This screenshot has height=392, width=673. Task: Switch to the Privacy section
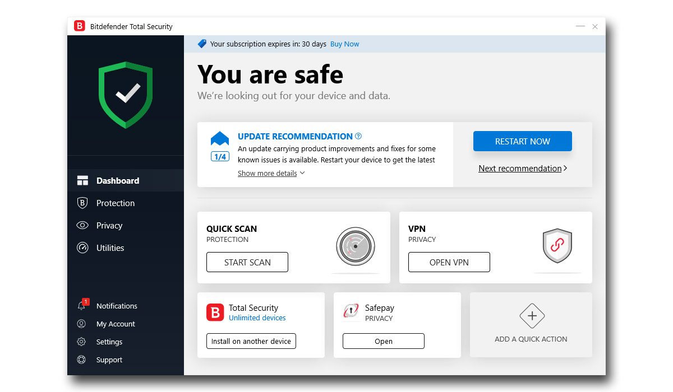click(x=109, y=226)
